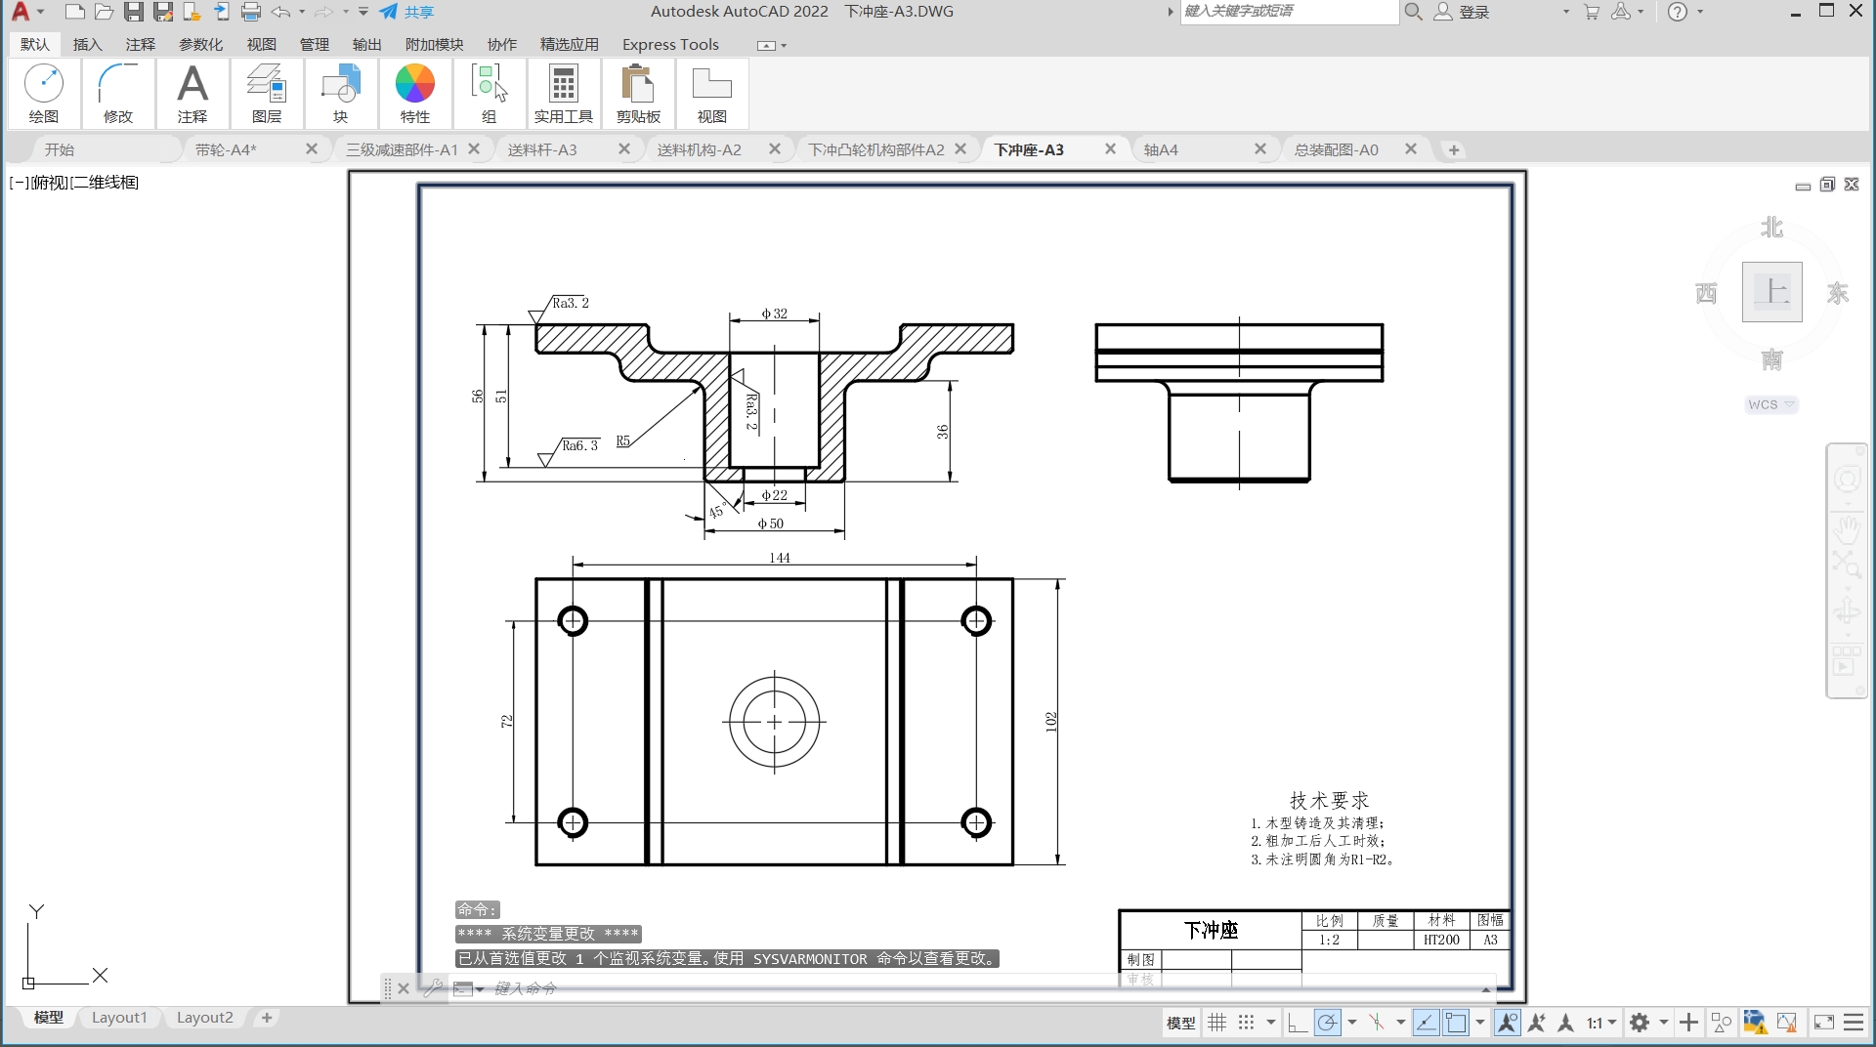Switch to the 总装配图-A0 drawing tab
The width and height of the screenshot is (1876, 1047).
[1336, 149]
